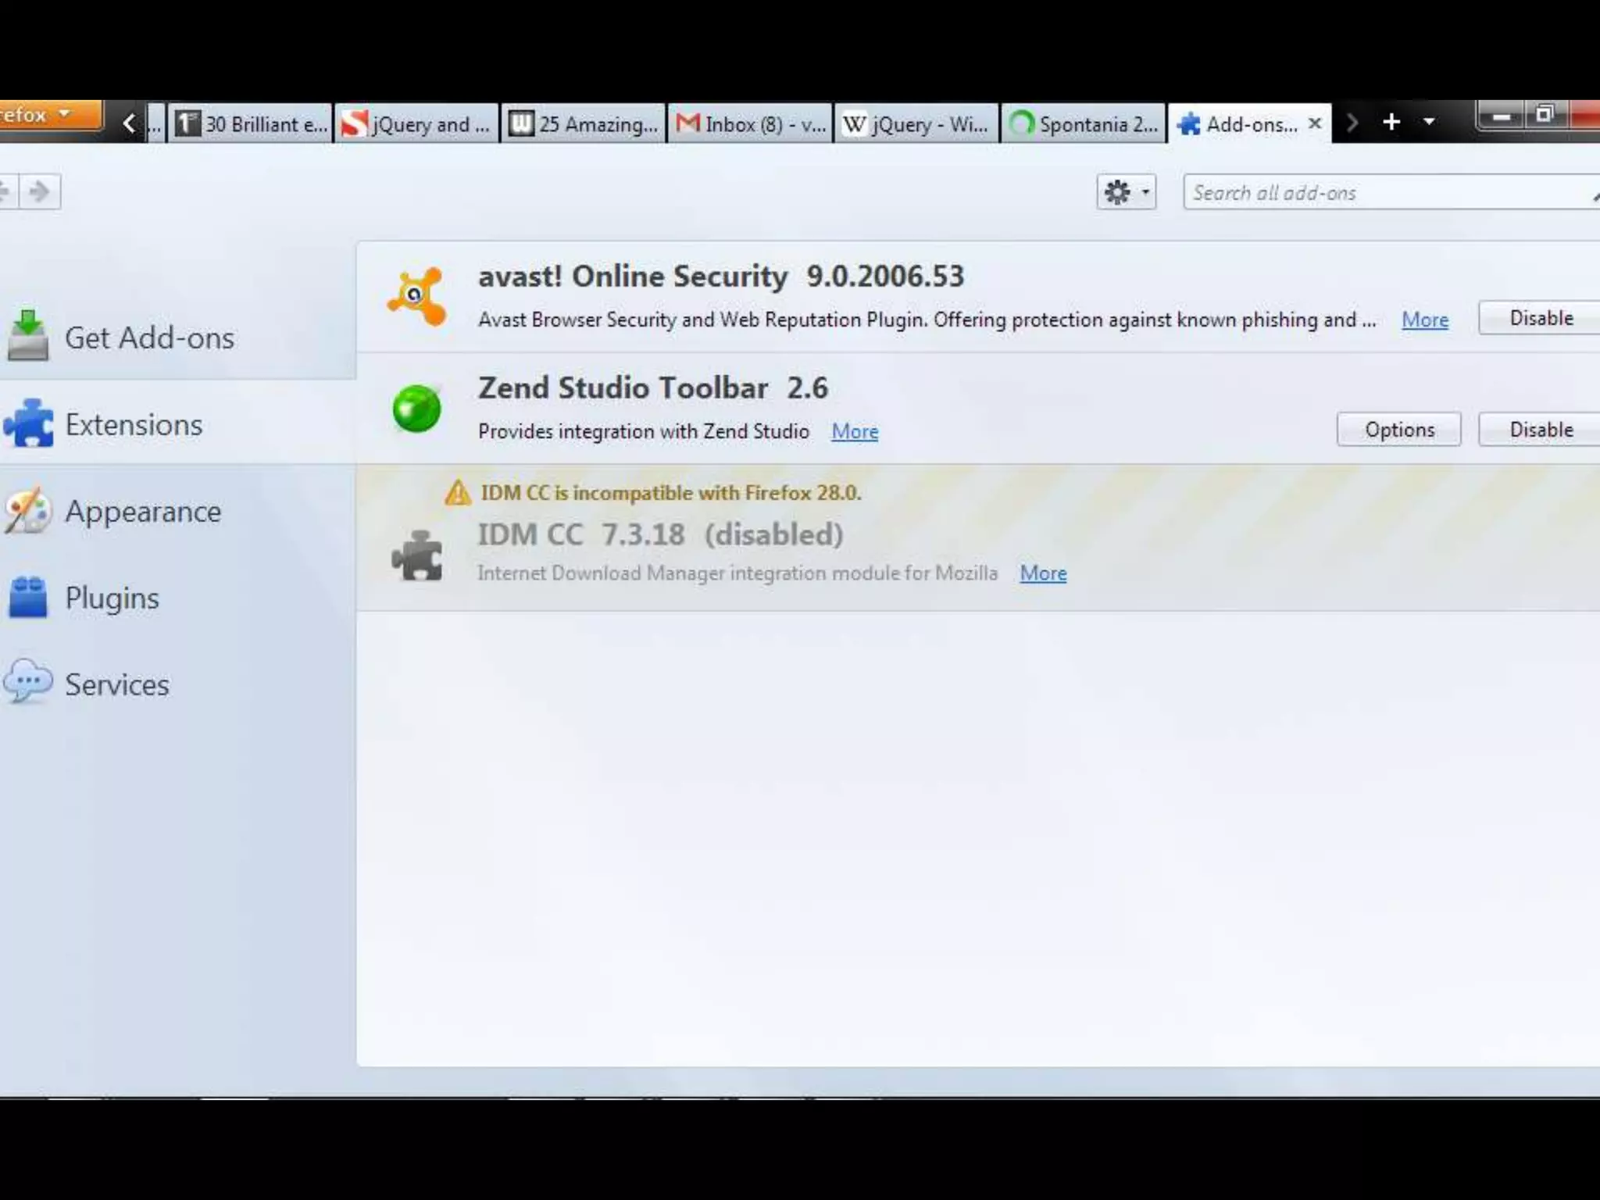The image size is (1600, 1200).
Task: Select the Extensions category
Action: coord(178,423)
